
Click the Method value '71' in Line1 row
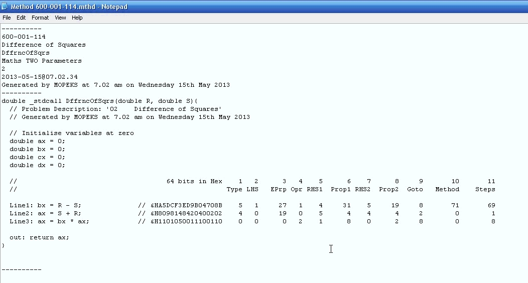pyautogui.click(x=455, y=205)
